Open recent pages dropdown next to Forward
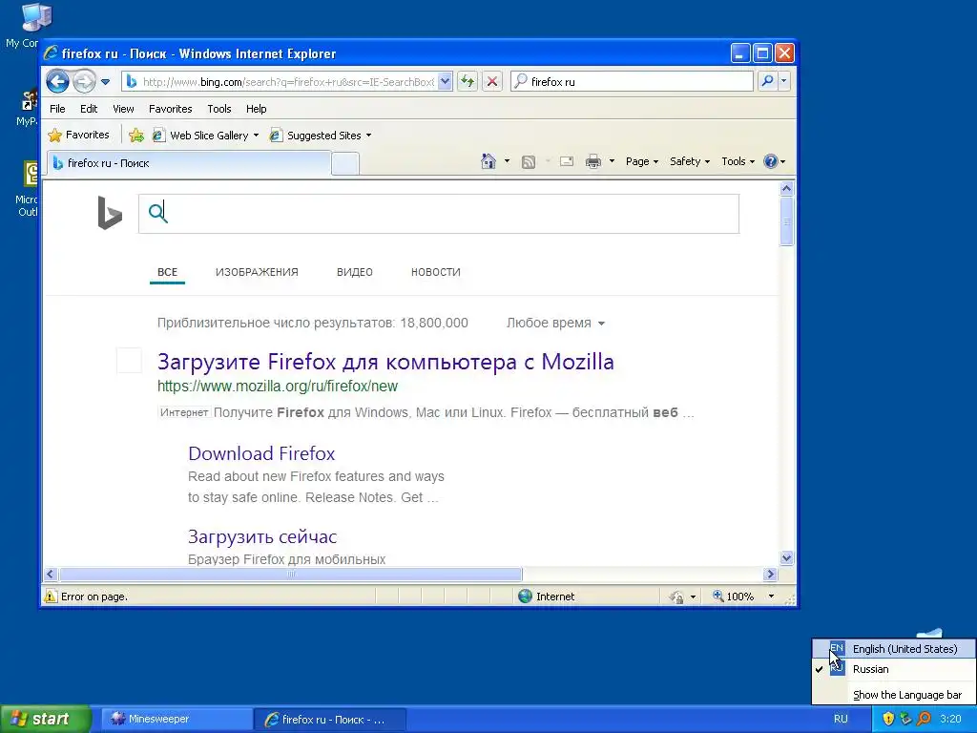 click(105, 82)
